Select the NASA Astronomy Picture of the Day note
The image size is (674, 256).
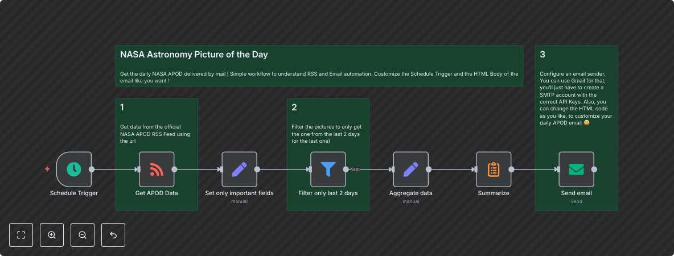point(319,66)
